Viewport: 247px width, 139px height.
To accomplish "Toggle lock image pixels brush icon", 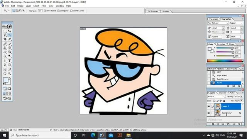I will [218, 101].
